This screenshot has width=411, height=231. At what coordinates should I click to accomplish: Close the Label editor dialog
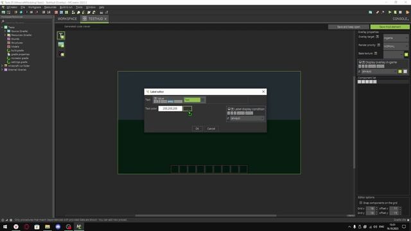(263, 92)
